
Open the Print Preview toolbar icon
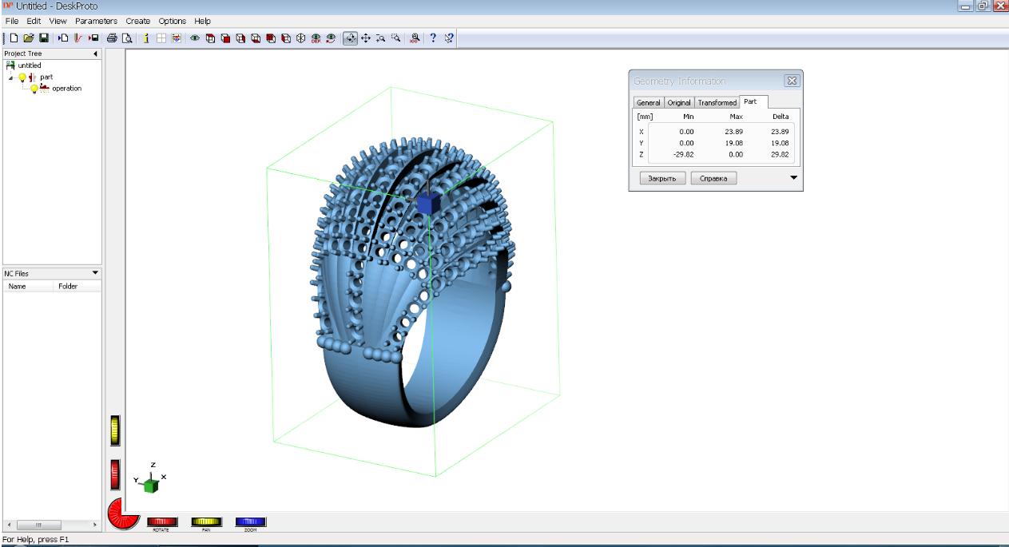coord(126,38)
